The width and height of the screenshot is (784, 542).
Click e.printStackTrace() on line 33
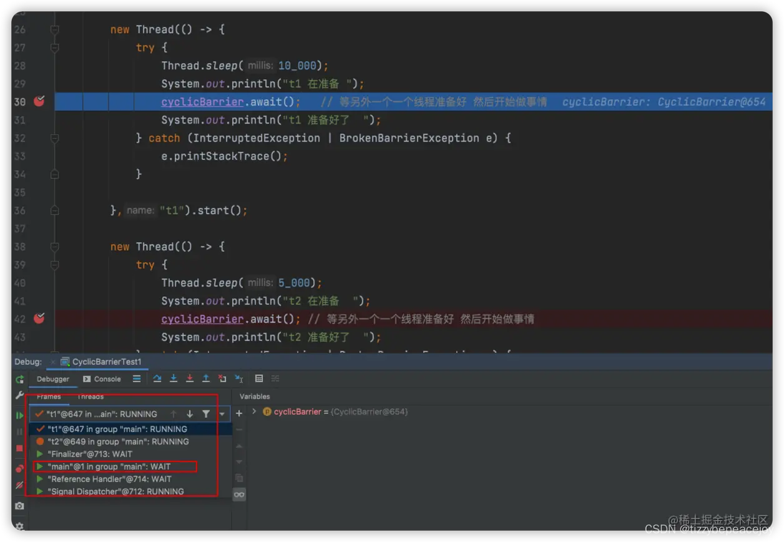click(225, 156)
